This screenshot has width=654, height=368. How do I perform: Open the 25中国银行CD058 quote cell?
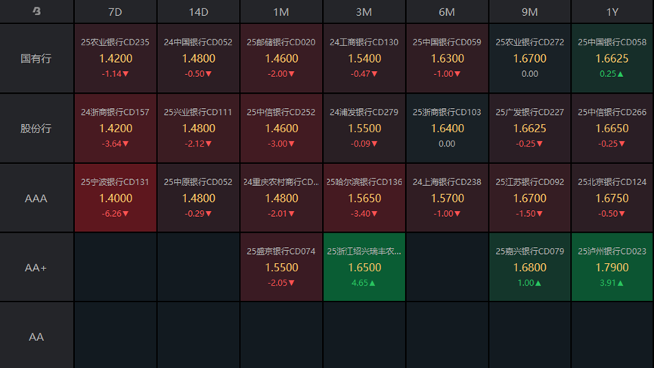click(612, 58)
